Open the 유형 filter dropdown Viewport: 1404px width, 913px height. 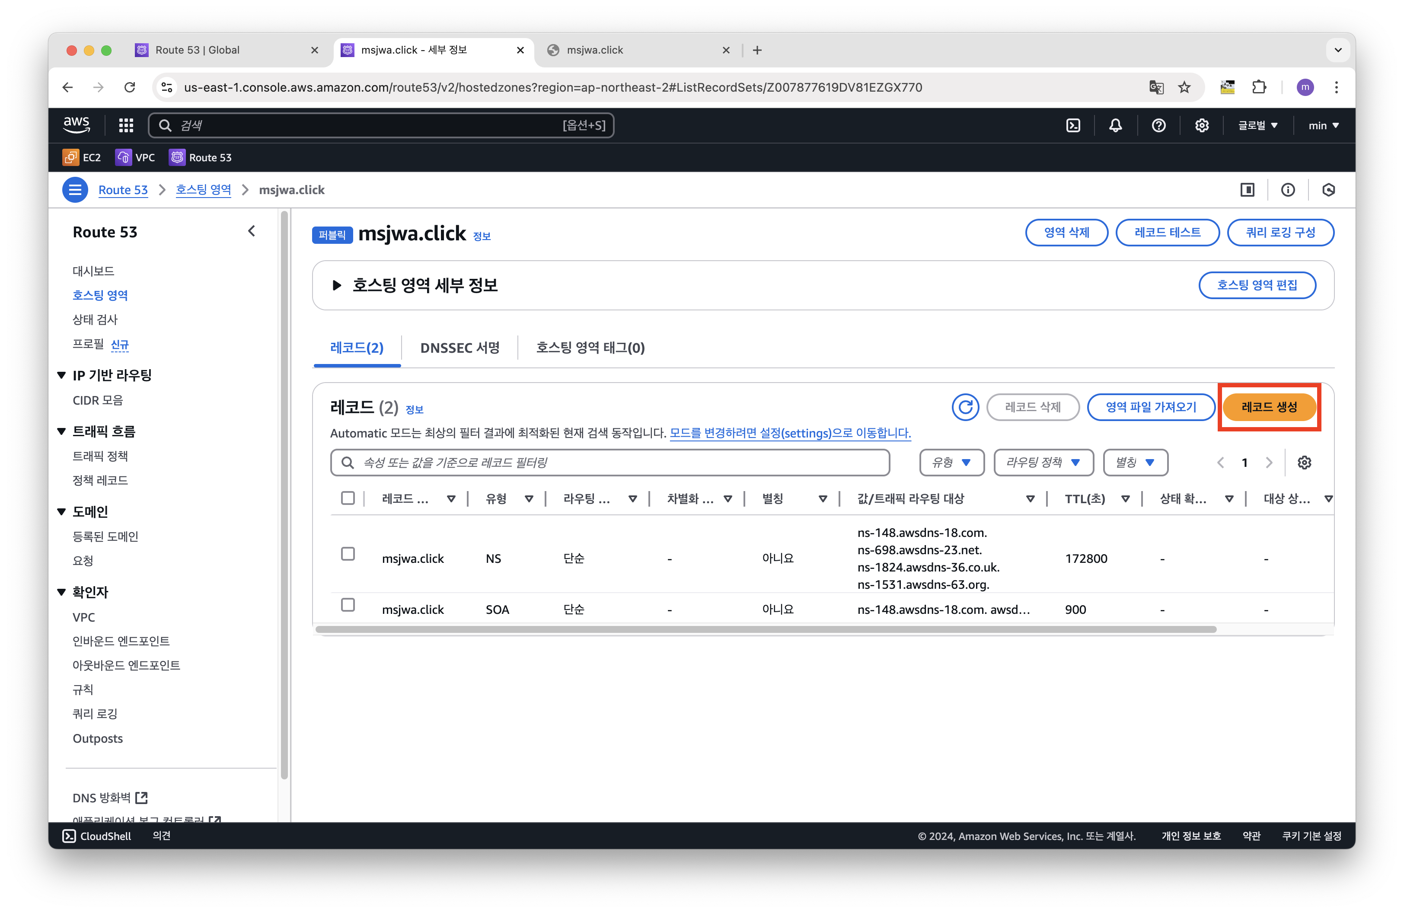[951, 463]
